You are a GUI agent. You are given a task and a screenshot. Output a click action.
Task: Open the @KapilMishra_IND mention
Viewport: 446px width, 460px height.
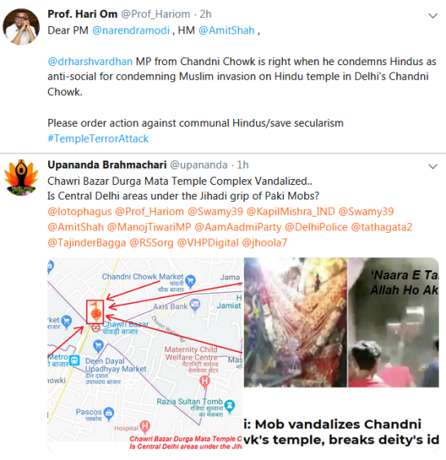point(290,212)
